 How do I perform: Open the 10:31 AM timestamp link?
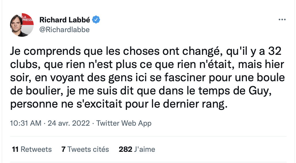pos(26,123)
